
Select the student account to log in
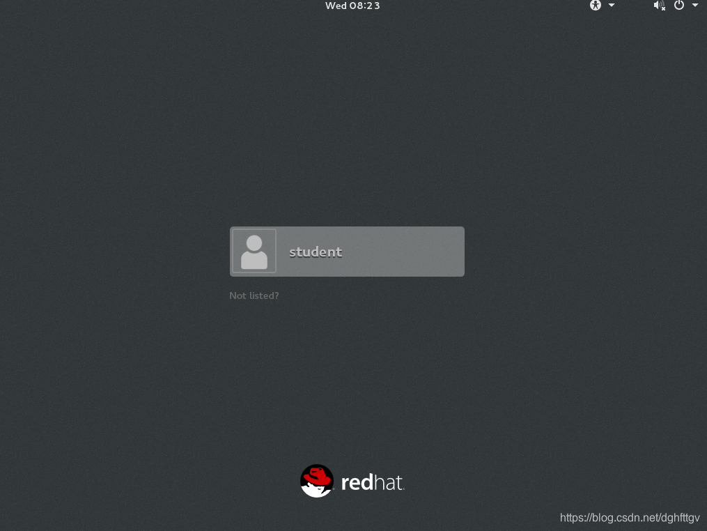point(347,251)
